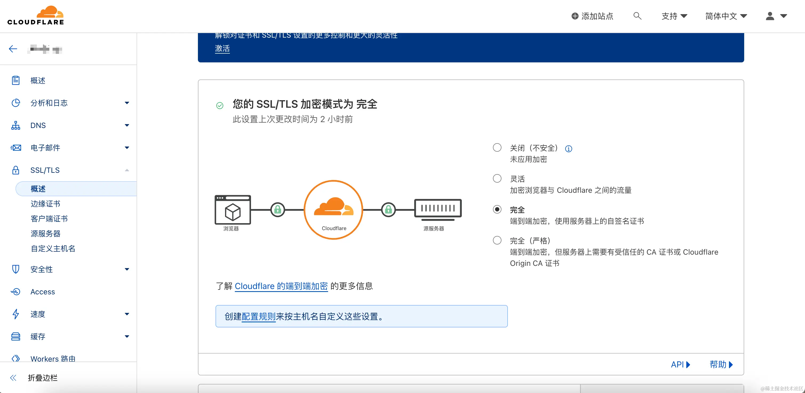Select the 关闭（不安全）radio option

[x=497, y=147]
